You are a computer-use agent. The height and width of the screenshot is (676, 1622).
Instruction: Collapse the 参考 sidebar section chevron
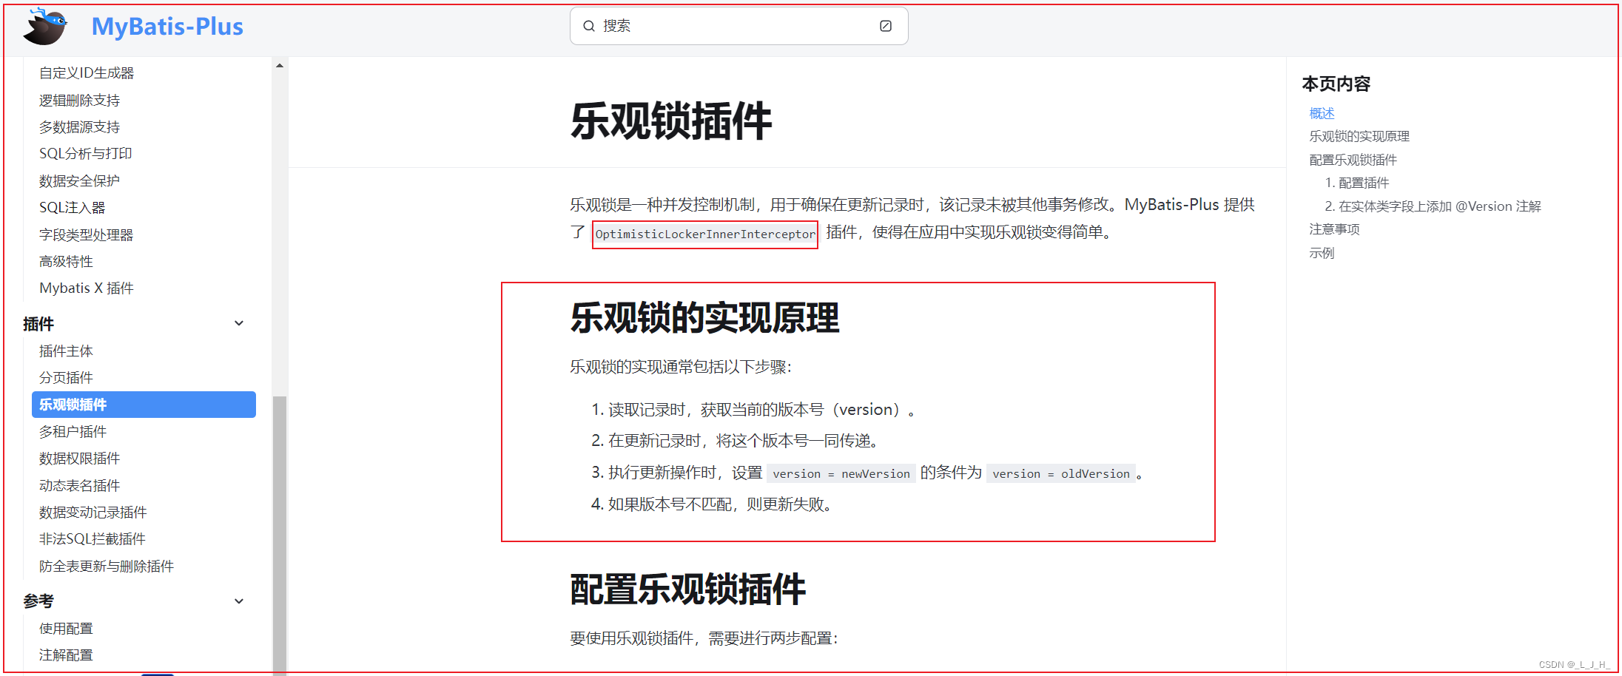239,601
